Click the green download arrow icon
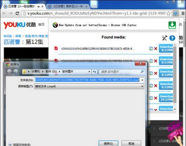 pos(172,25)
